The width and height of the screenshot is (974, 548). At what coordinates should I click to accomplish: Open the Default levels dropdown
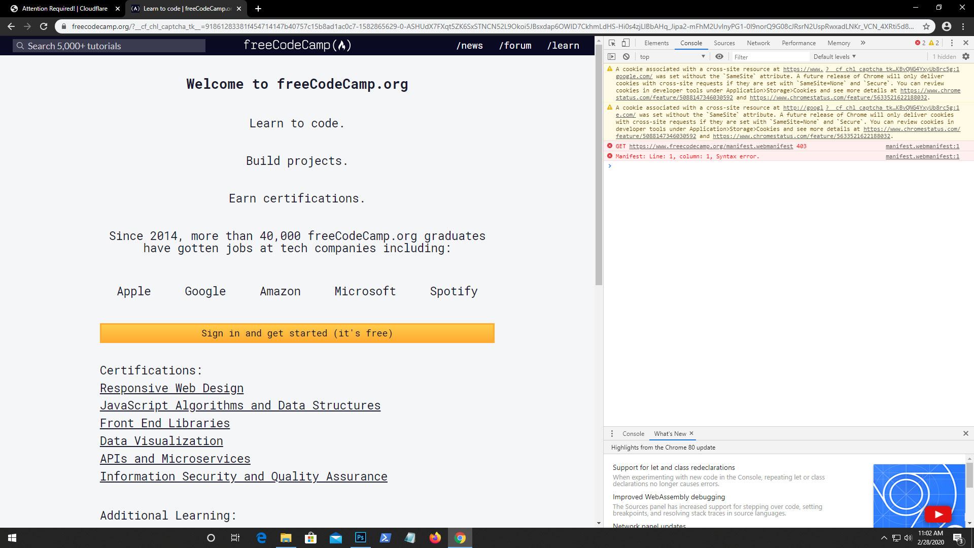(x=833, y=56)
